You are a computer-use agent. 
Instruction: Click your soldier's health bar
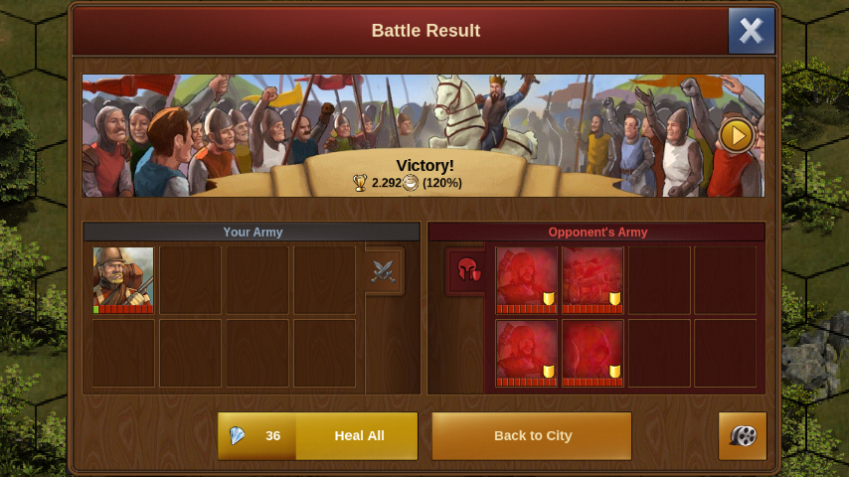coord(123,310)
